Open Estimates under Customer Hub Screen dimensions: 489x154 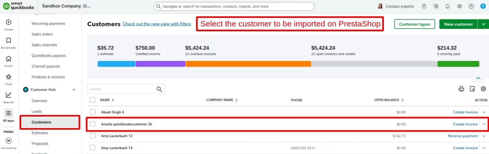(40, 133)
